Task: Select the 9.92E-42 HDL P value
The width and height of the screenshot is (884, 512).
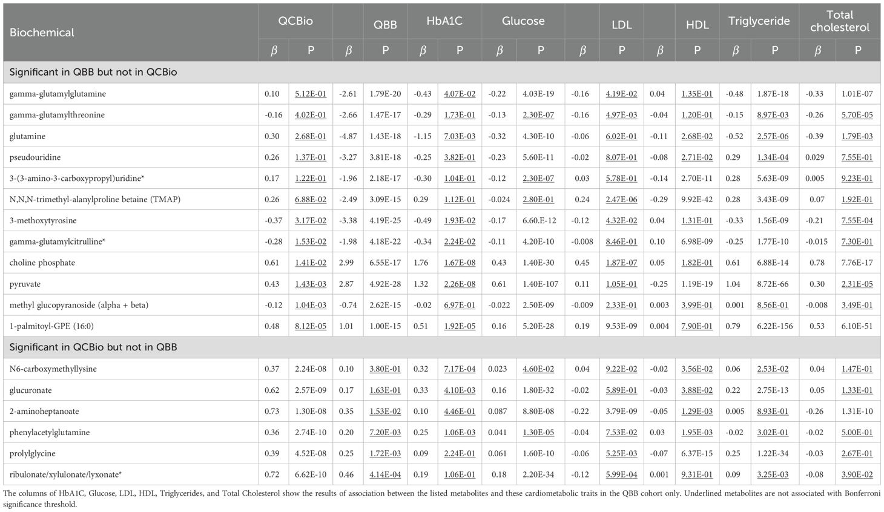Action: (697, 199)
